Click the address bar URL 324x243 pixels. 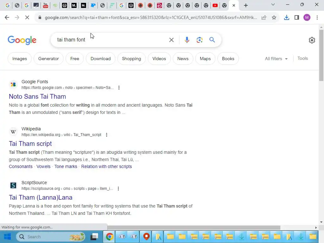[151, 18]
